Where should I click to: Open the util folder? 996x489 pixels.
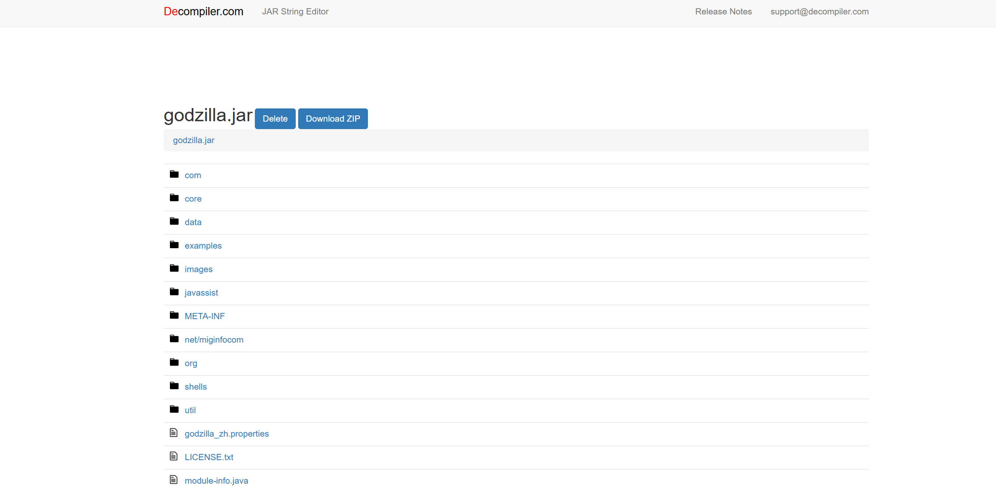click(190, 410)
